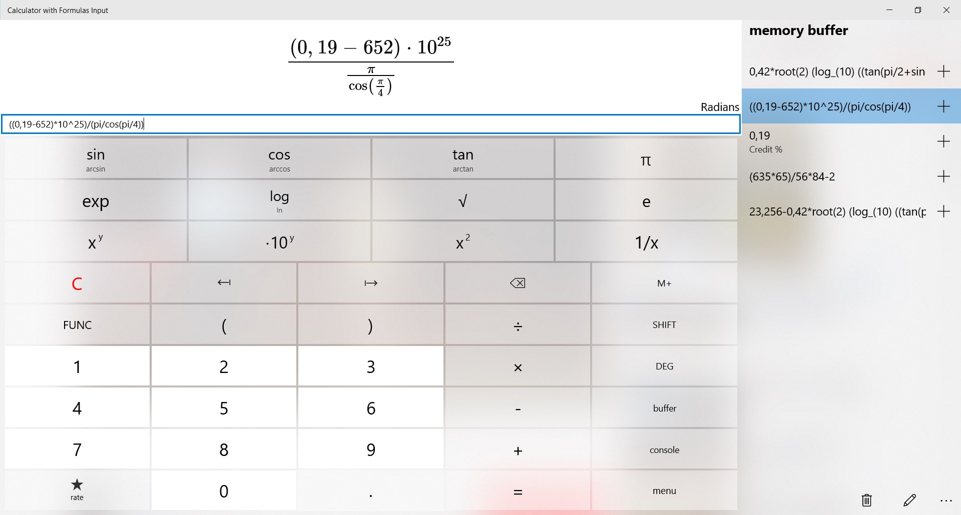Open the FUNC functions list
961x515 pixels.
click(x=77, y=325)
